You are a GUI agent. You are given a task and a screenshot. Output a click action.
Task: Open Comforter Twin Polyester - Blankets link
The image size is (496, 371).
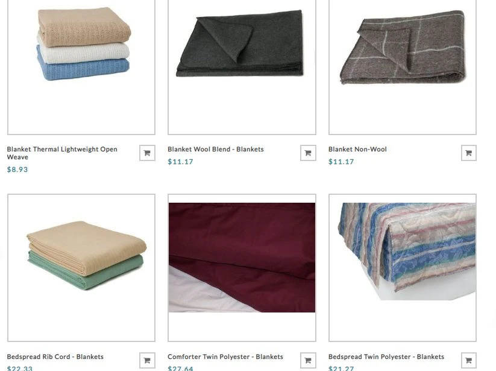(x=225, y=357)
